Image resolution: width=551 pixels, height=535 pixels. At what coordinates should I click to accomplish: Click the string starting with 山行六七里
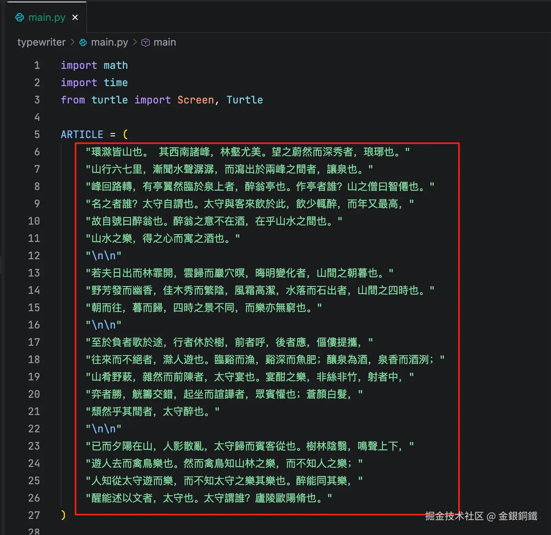click(229, 169)
